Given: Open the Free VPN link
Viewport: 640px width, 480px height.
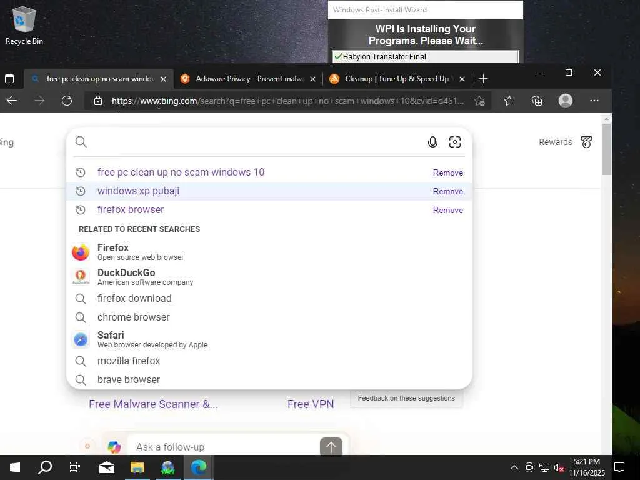Looking at the screenshot, I should point(311,404).
